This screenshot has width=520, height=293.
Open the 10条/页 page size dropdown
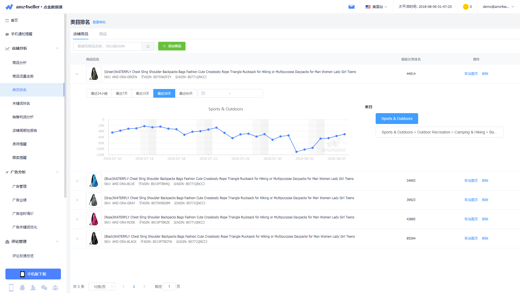click(102, 286)
